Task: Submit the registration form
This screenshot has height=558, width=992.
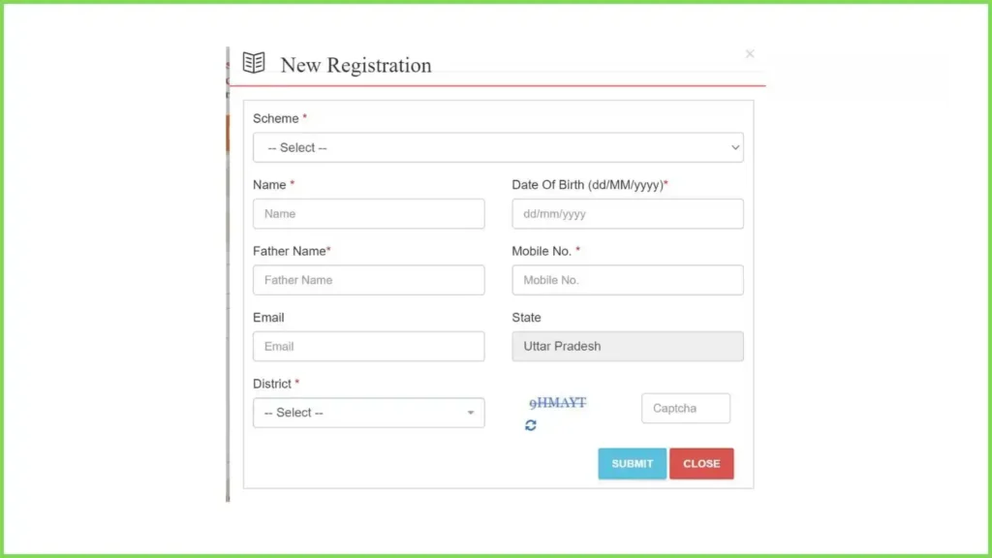Action: point(632,464)
